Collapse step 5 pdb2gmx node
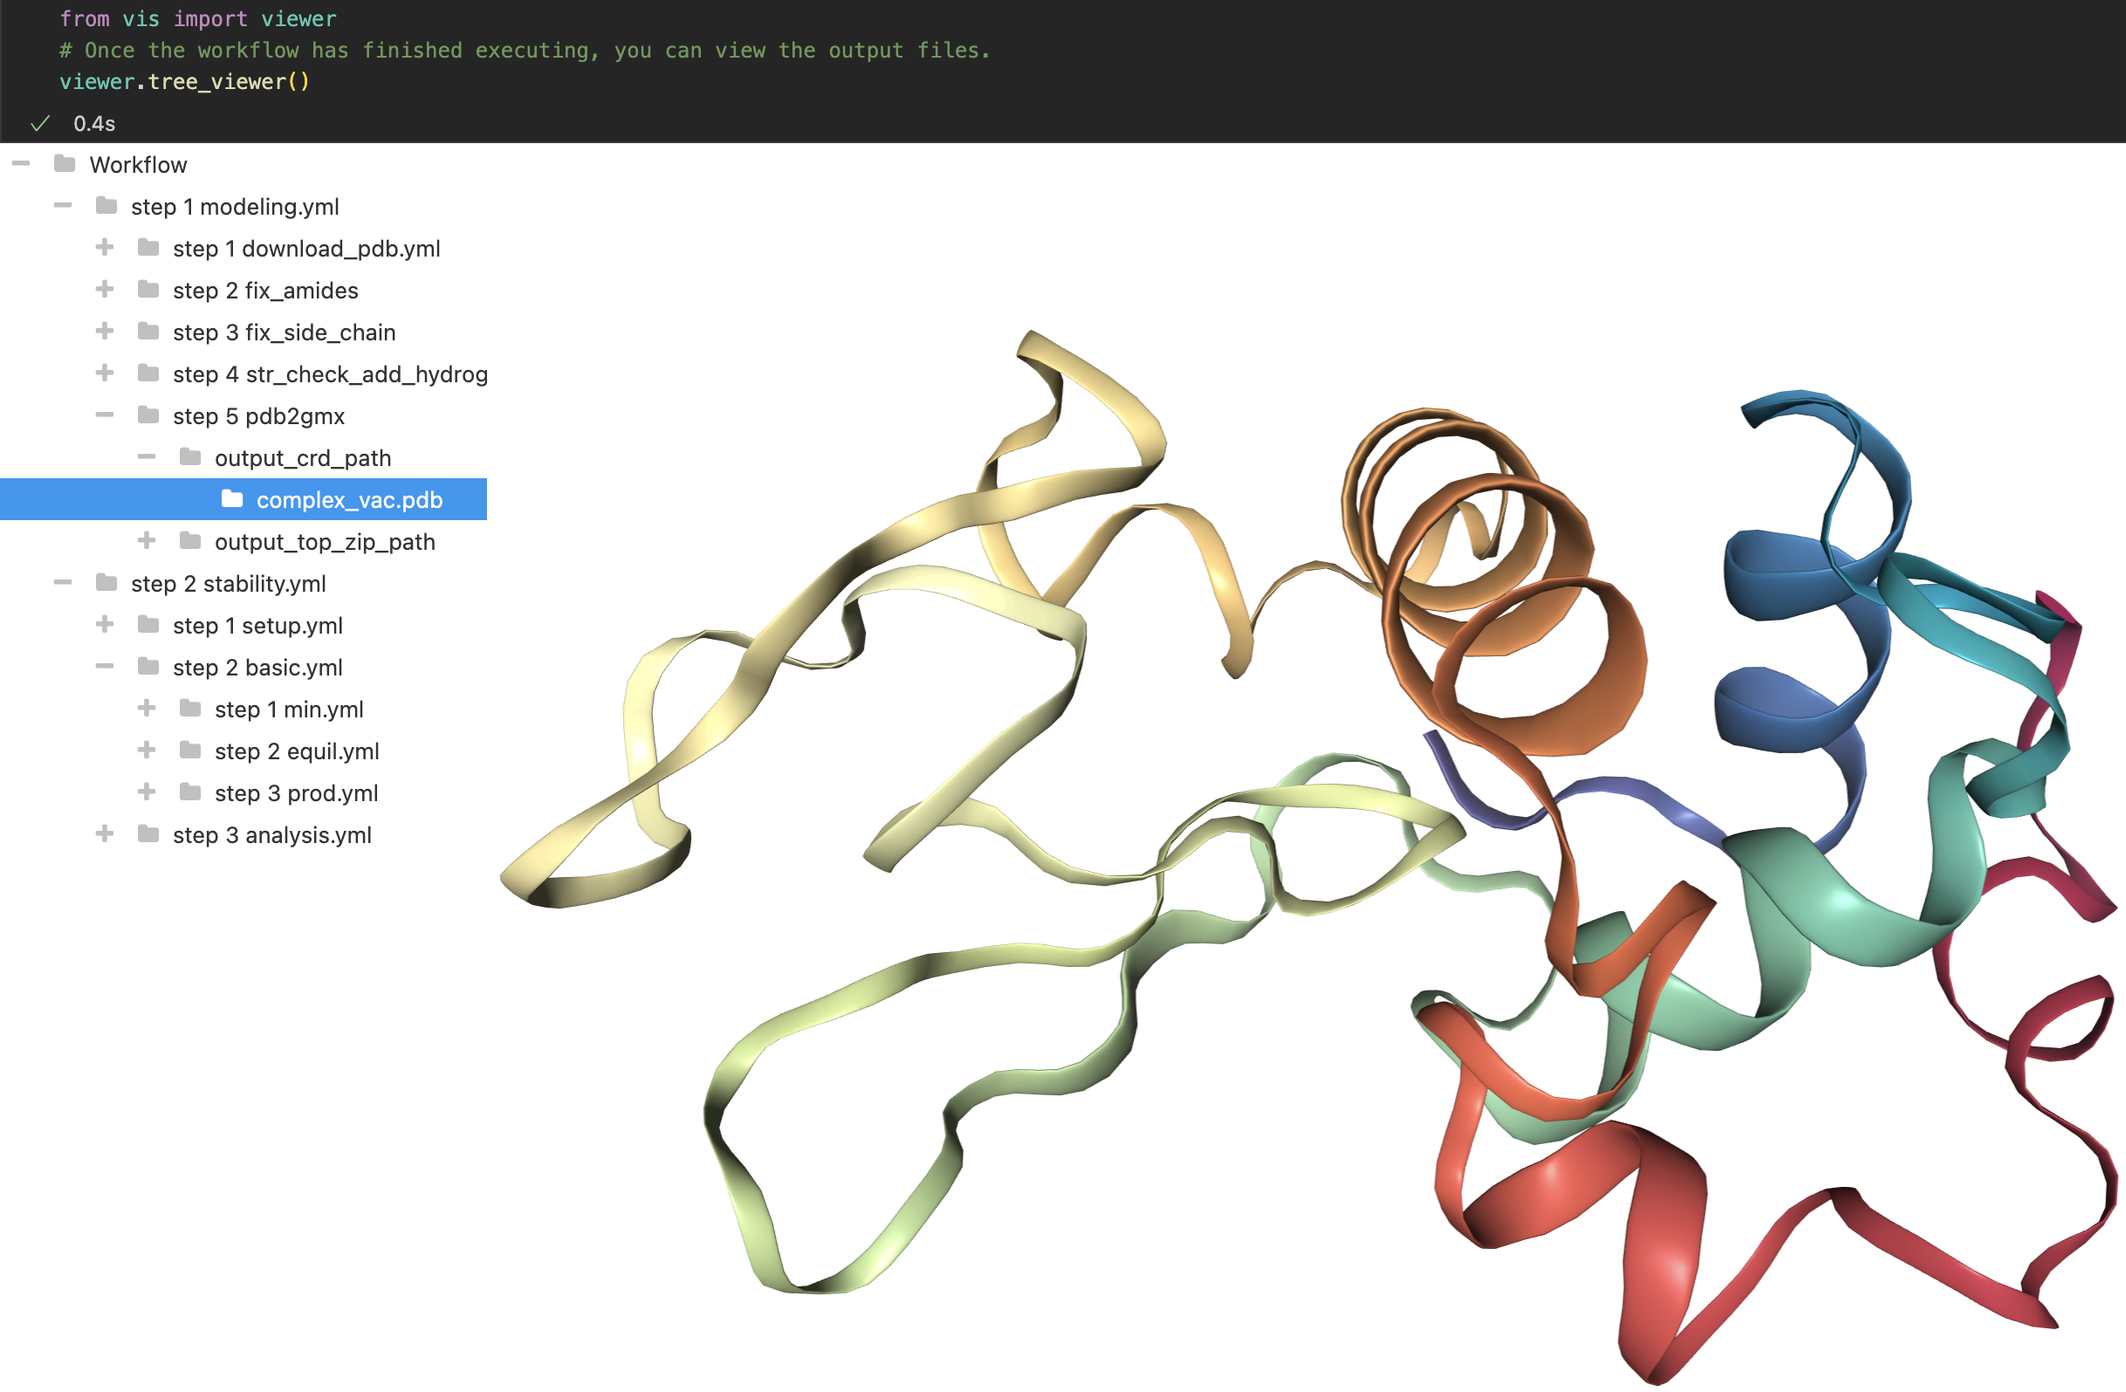Viewport: 2126px width, 1392px height. coord(105,415)
